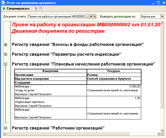The height and width of the screenshot is (138, 166).
Task: Click the Ресурсы column header
Action: [x=114, y=71]
